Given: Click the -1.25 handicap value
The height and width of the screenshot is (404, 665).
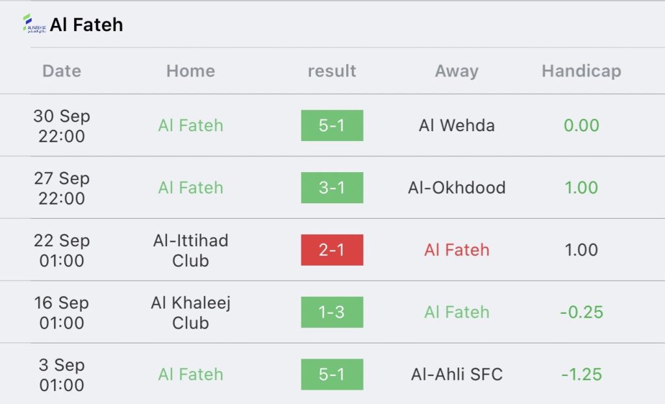Looking at the screenshot, I should click(x=581, y=374).
